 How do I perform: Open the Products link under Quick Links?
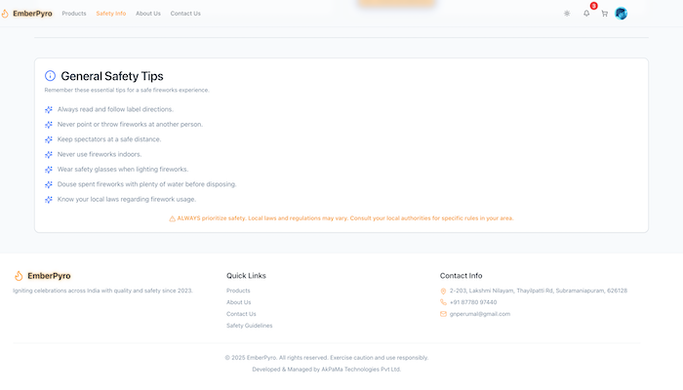pyautogui.click(x=238, y=291)
